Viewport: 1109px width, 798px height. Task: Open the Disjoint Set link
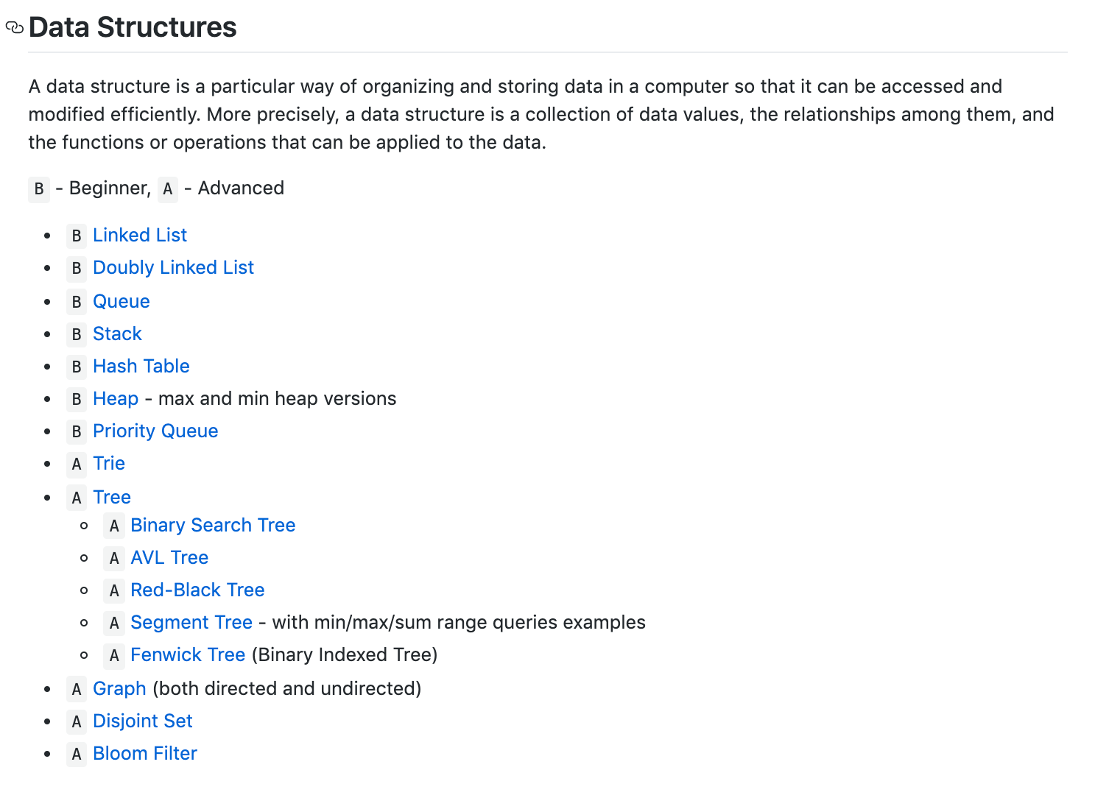pos(143,721)
